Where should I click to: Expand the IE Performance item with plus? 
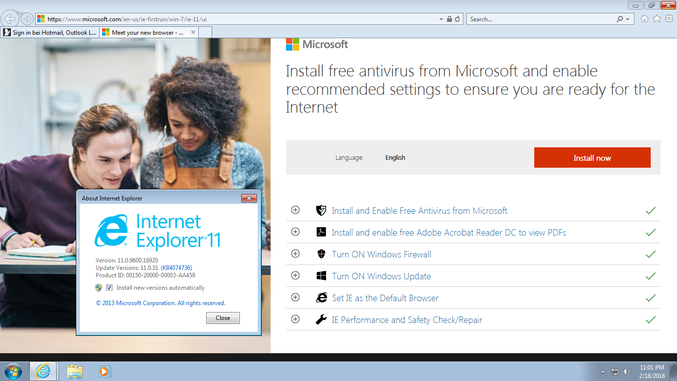tap(295, 319)
